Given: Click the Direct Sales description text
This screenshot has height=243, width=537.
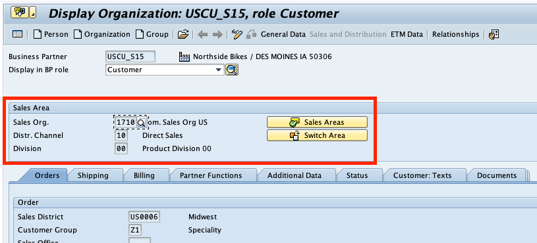Looking at the screenshot, I should (x=162, y=135).
